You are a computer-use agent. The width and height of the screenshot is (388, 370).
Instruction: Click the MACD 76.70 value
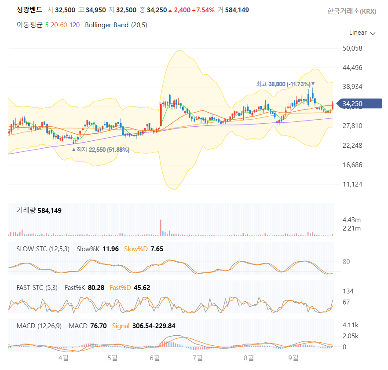pos(88,326)
